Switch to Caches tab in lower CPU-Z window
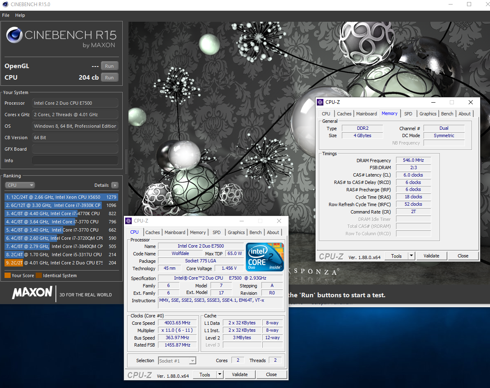The image size is (490, 388). [153, 232]
